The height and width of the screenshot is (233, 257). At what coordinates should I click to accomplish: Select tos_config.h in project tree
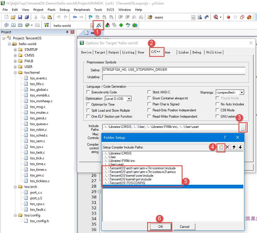click(x=39, y=221)
